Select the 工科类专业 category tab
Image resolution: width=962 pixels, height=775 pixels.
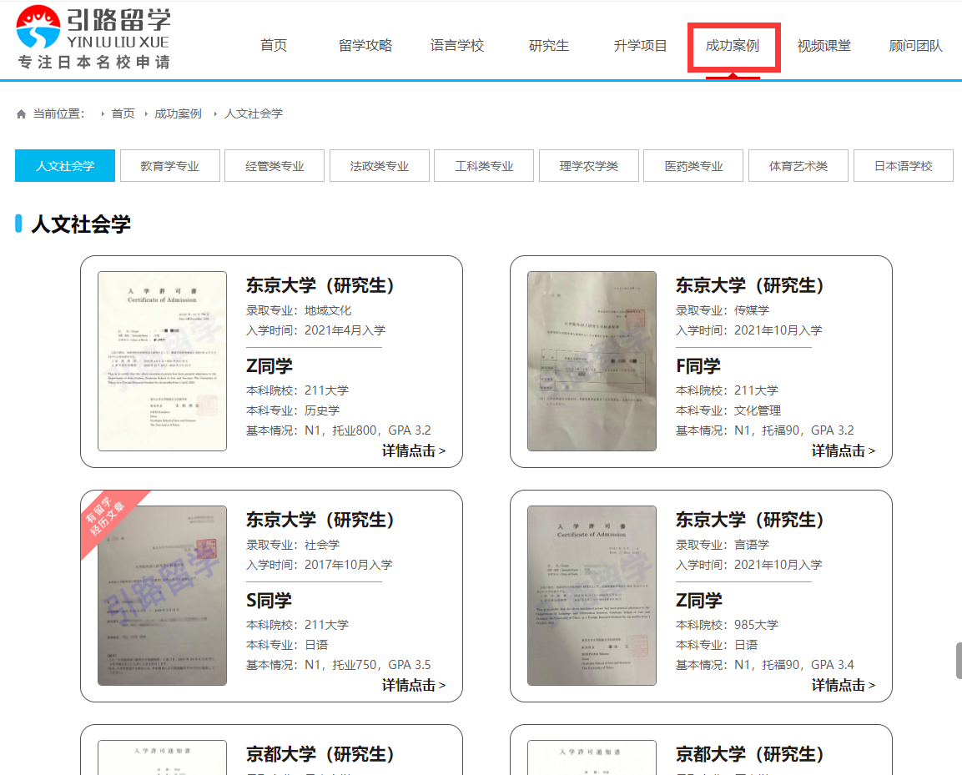(x=484, y=166)
